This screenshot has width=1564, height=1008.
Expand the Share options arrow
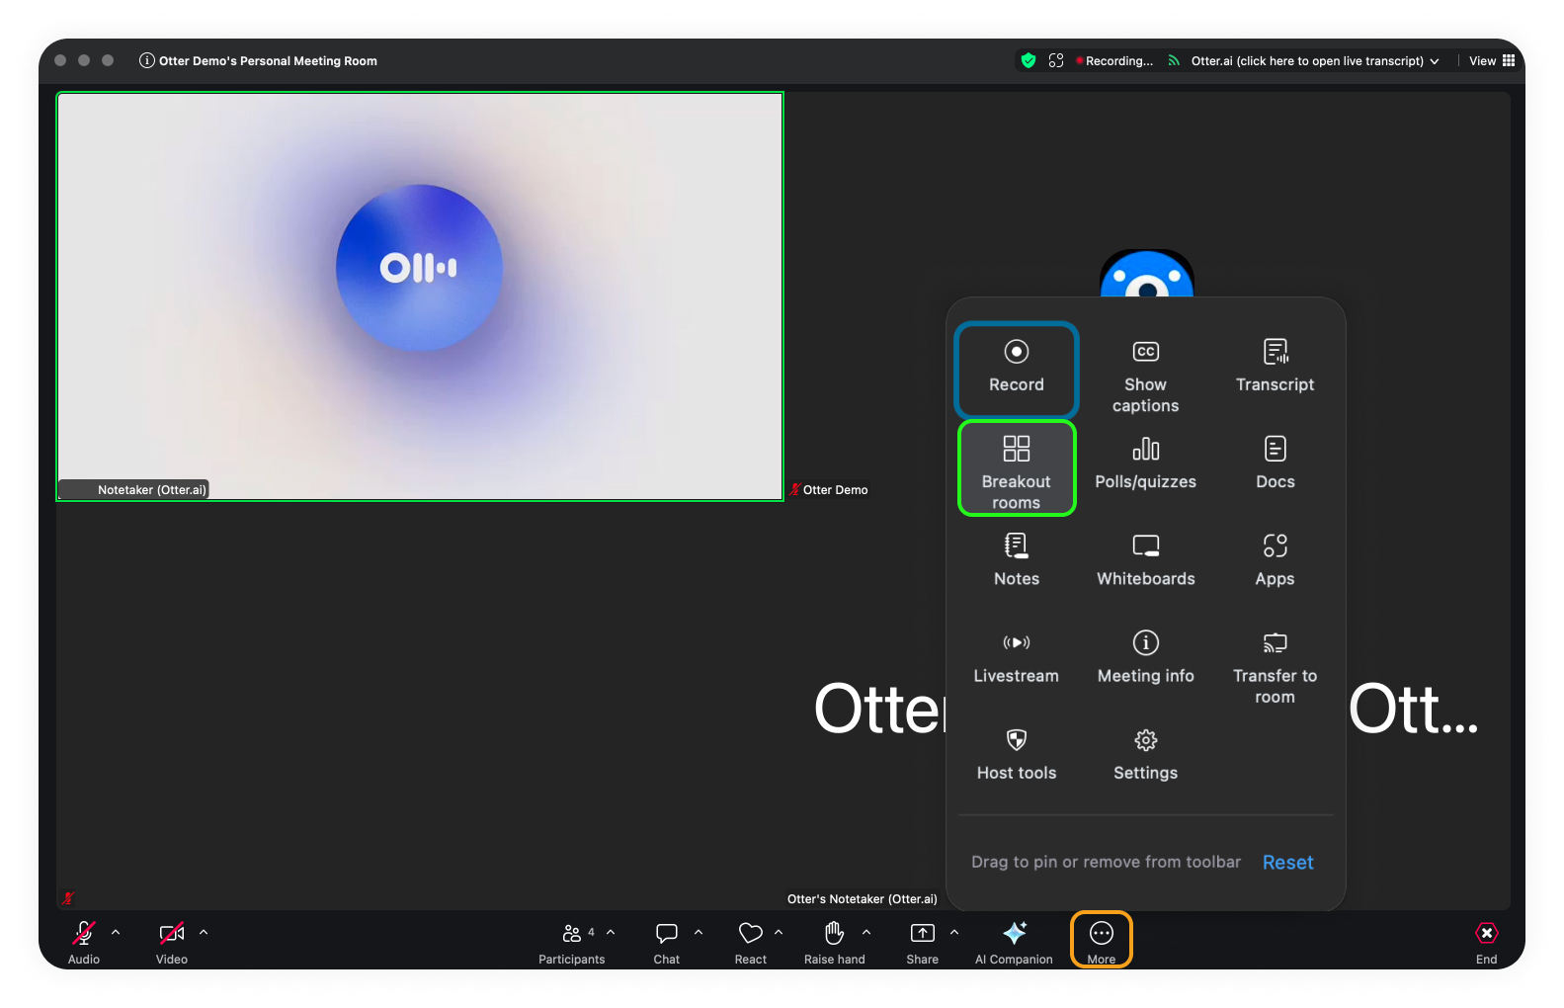954,932
